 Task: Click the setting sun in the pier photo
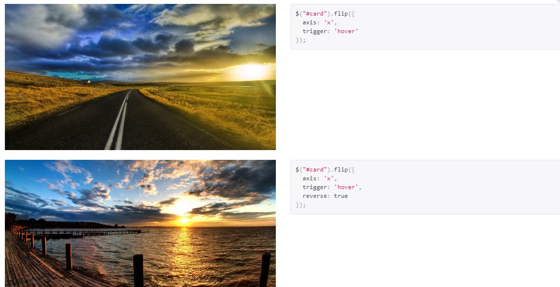pos(184,220)
